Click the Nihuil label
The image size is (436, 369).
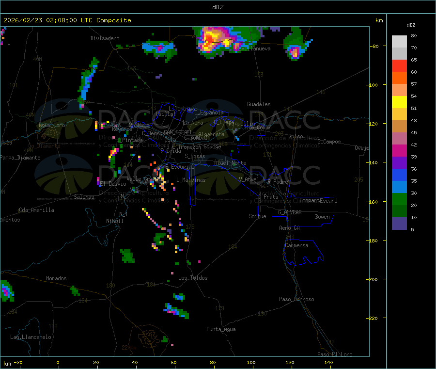[115, 221]
